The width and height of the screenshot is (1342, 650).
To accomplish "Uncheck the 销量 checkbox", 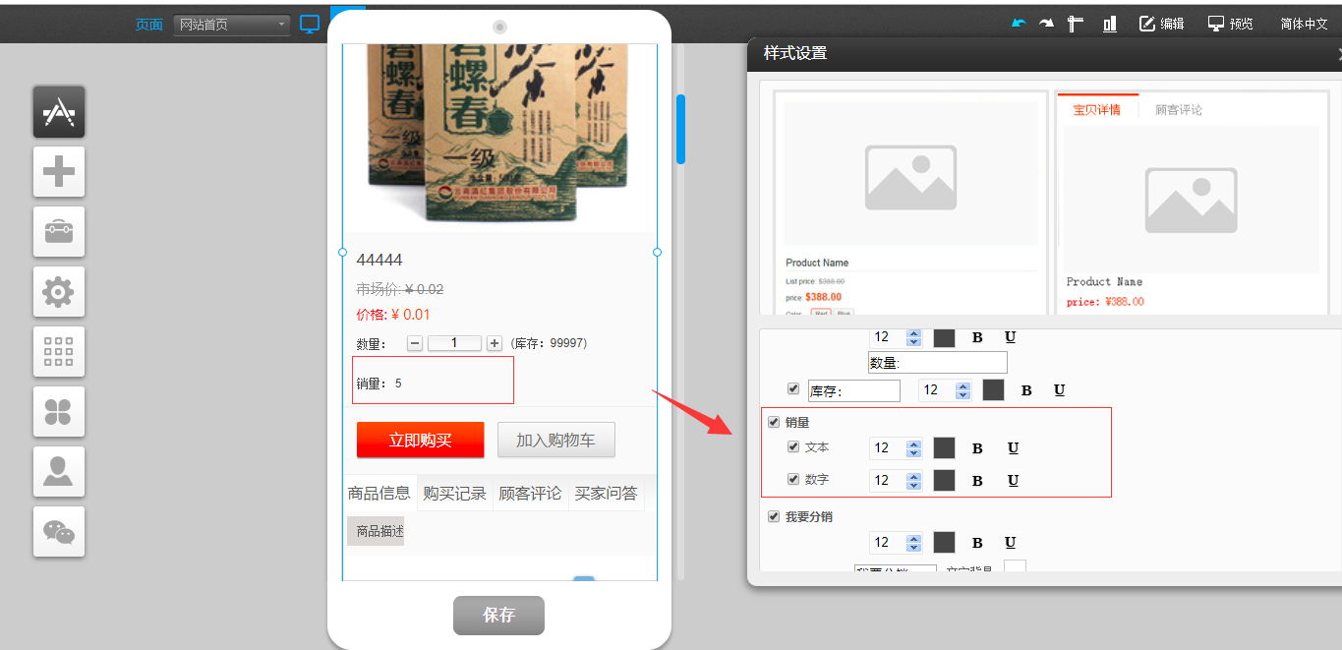I will coord(774,422).
